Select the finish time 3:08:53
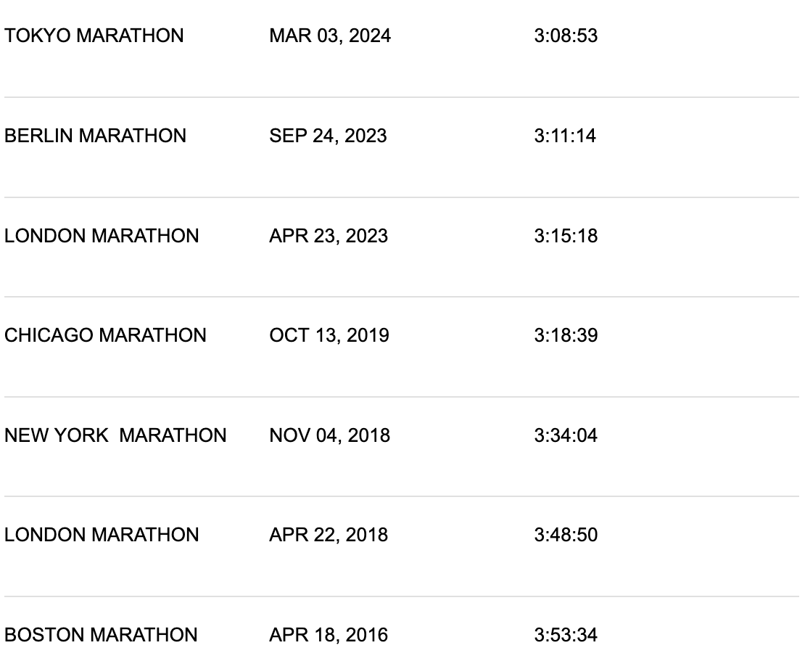Image resolution: width=805 pixels, height=669 pixels. (x=566, y=36)
